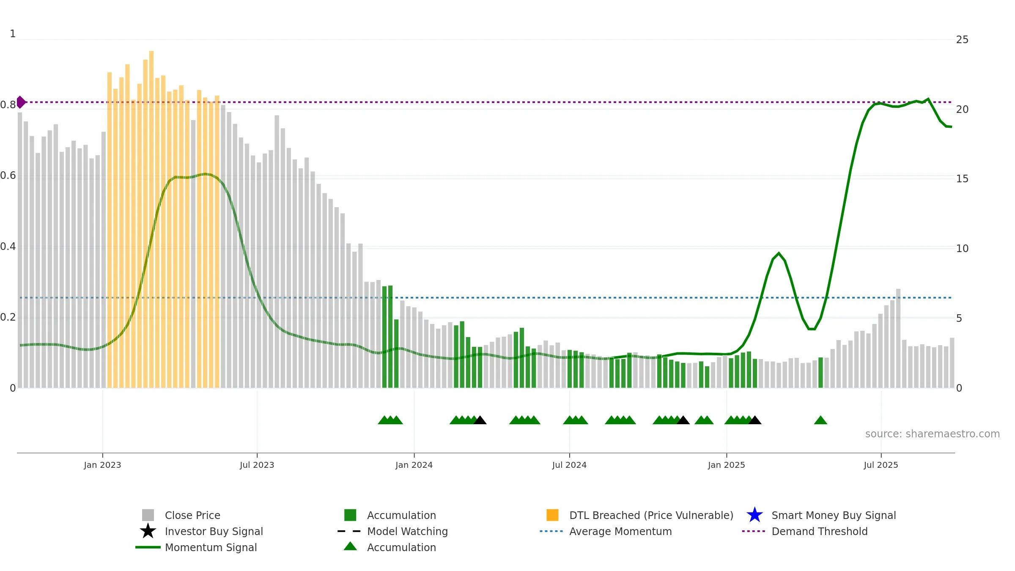
Task: Click the Model Watching dashed-line legend icon
Action: click(x=349, y=531)
